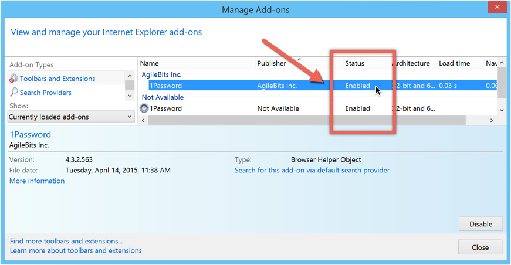Open Learn more about toolbars and extensions
Viewport: 511px width, 265px height.
coord(76,251)
